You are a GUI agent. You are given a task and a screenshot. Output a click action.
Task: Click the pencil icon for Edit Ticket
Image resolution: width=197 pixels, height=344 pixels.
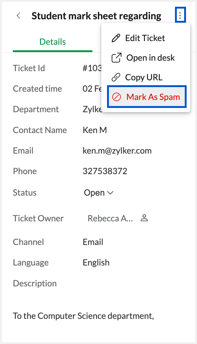116,38
